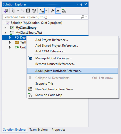Open Pending Changes Filter clock icon
The height and width of the screenshot is (134, 121).
[13, 11]
